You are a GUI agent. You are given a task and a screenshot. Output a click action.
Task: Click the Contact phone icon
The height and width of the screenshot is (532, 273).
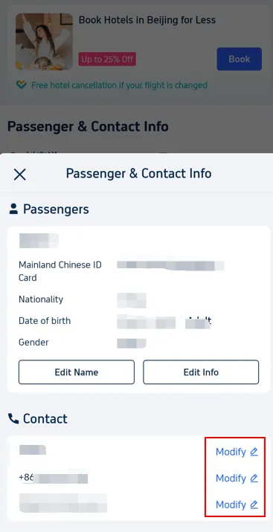pyautogui.click(x=13, y=418)
